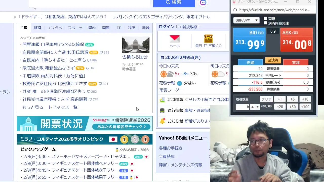Select the 国内 news tab

click(x=92, y=28)
